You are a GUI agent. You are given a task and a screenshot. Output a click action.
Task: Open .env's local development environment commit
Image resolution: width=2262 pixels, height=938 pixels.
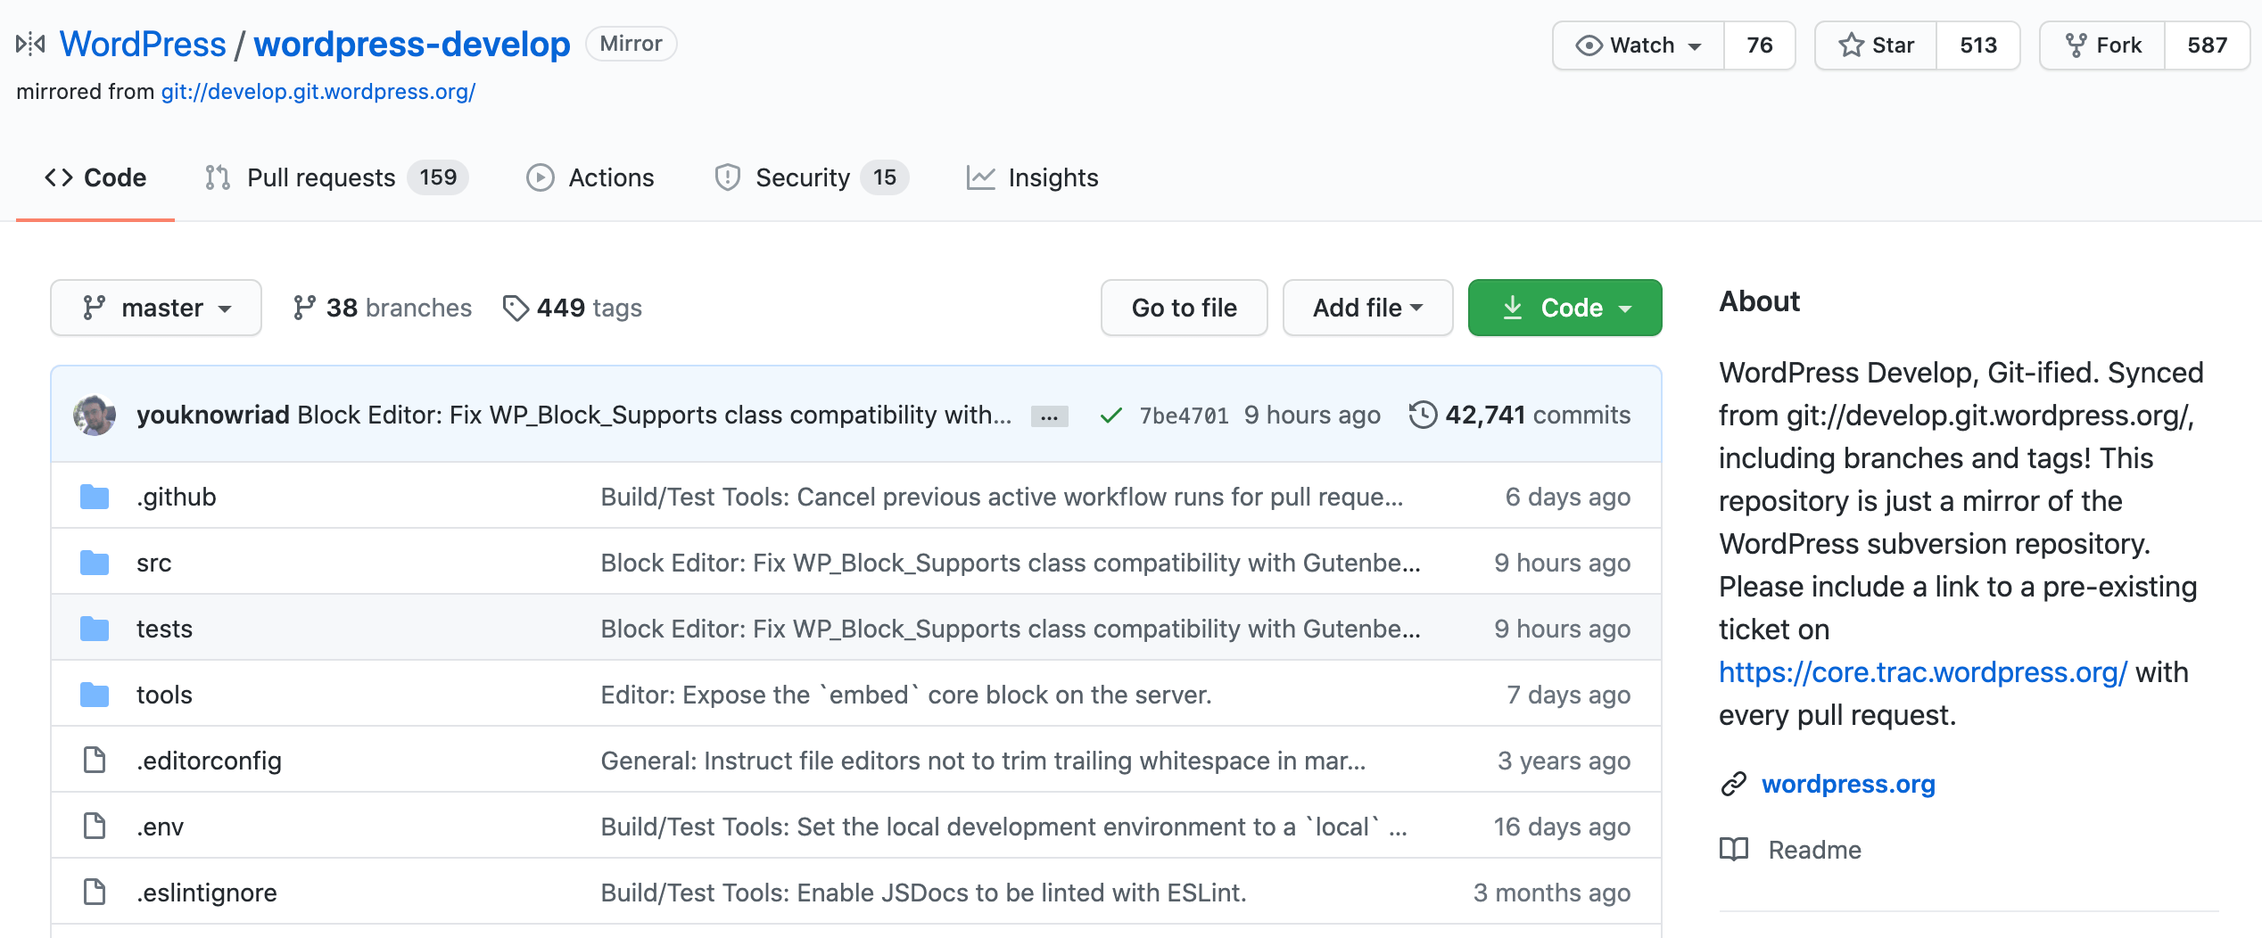[x=1003, y=827]
